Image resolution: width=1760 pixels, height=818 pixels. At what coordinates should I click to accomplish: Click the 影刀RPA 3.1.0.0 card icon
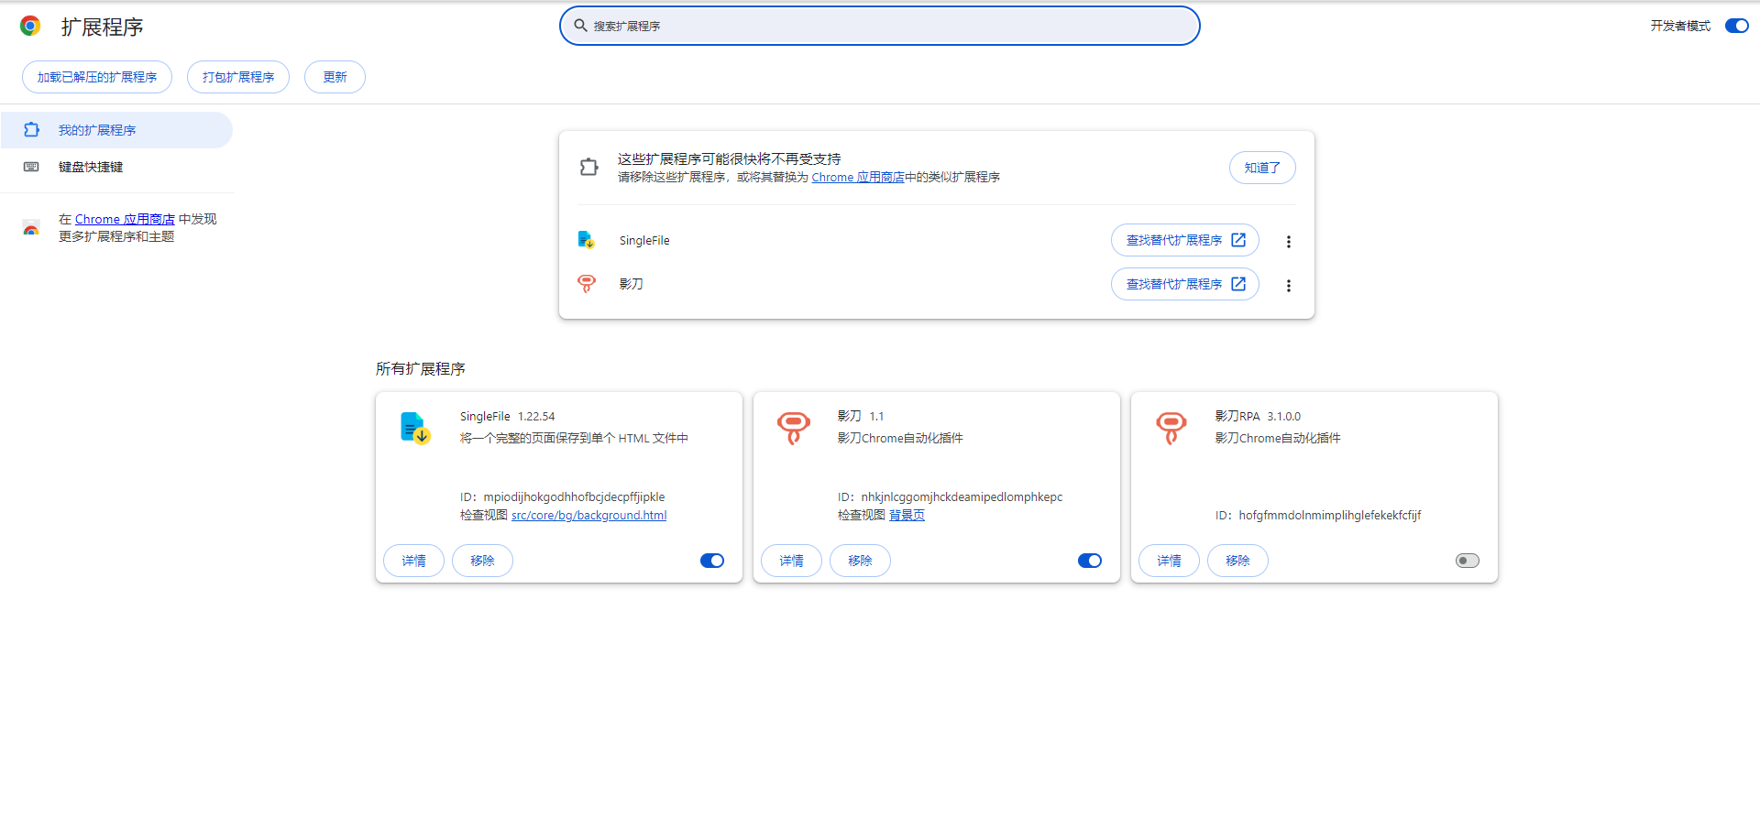pos(1171,428)
